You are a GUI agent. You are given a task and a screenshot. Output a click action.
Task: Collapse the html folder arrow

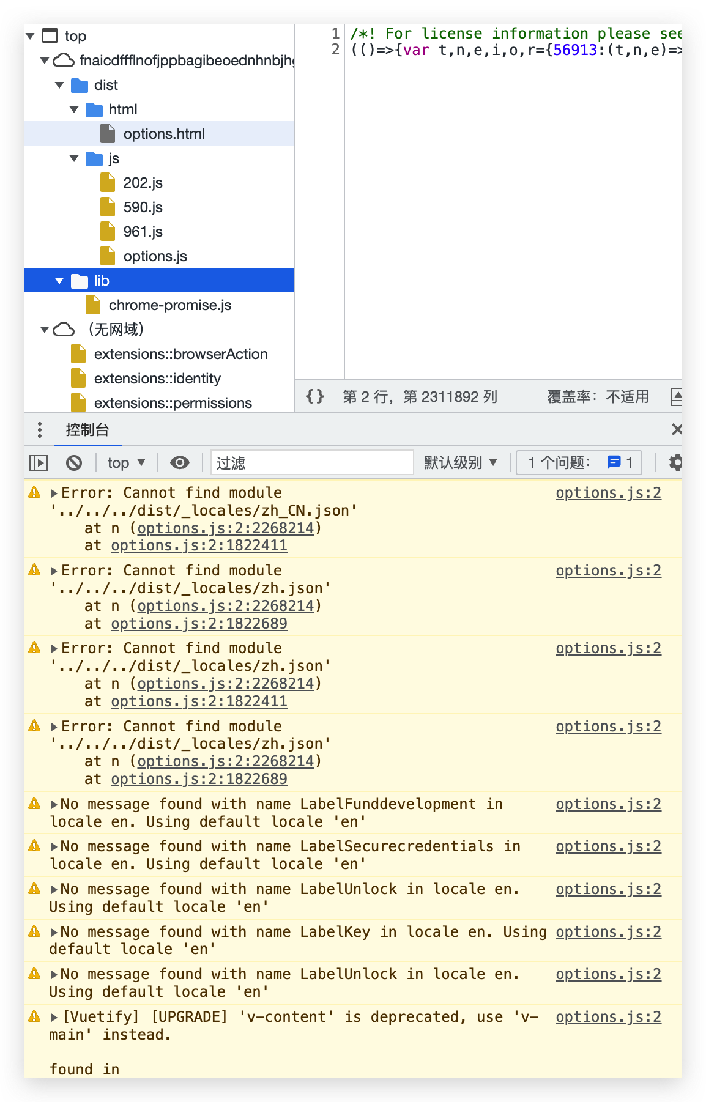(x=74, y=109)
